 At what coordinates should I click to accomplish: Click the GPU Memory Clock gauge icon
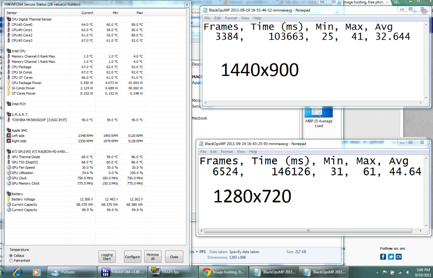8,183
